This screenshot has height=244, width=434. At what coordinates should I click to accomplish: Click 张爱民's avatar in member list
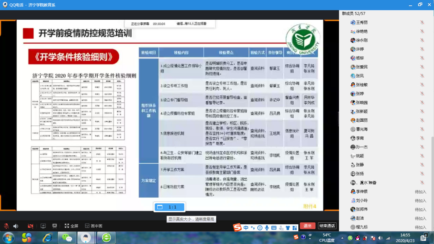pos(353,67)
